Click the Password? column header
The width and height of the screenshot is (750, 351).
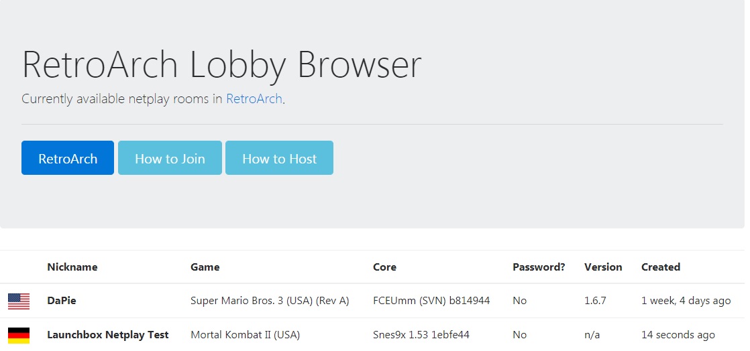tap(539, 267)
